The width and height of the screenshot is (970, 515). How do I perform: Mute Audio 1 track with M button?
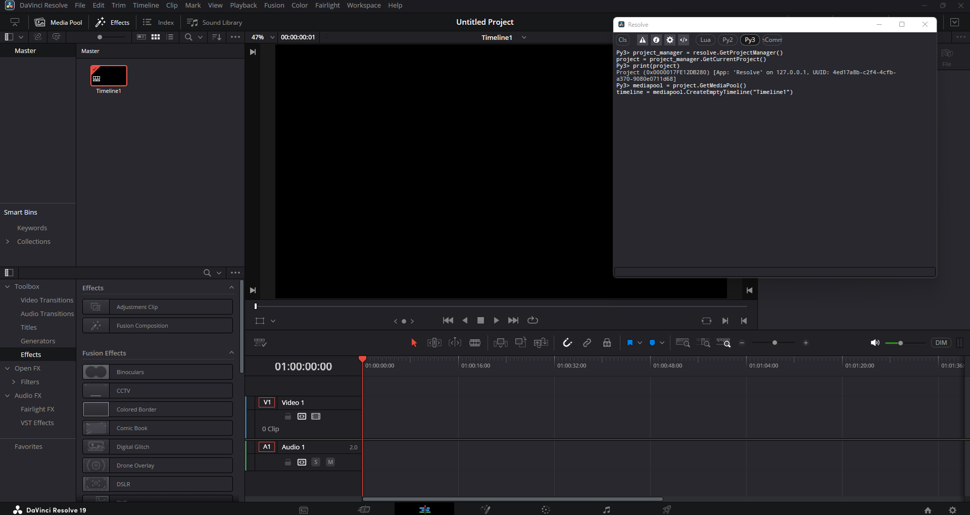330,462
